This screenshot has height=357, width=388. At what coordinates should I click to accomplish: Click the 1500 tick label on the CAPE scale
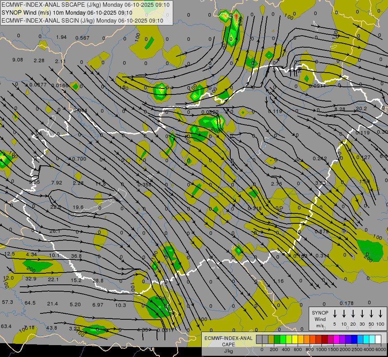tap(333, 349)
